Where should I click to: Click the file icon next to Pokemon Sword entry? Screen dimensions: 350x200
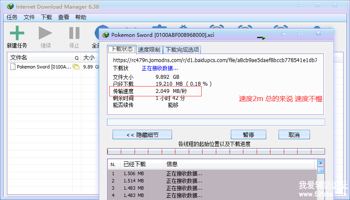click(x=12, y=67)
